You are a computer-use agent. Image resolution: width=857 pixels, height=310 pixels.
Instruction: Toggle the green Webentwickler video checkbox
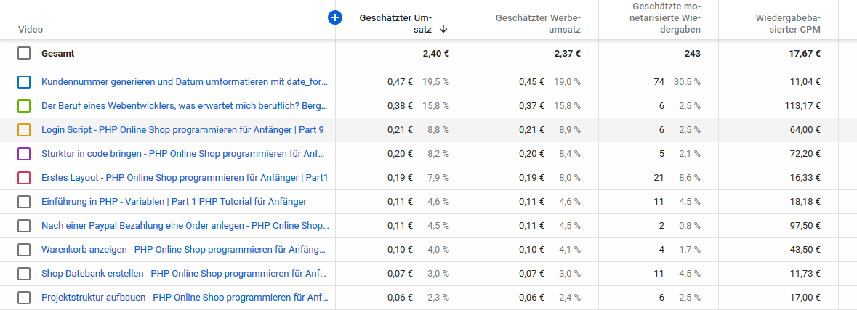[24, 106]
